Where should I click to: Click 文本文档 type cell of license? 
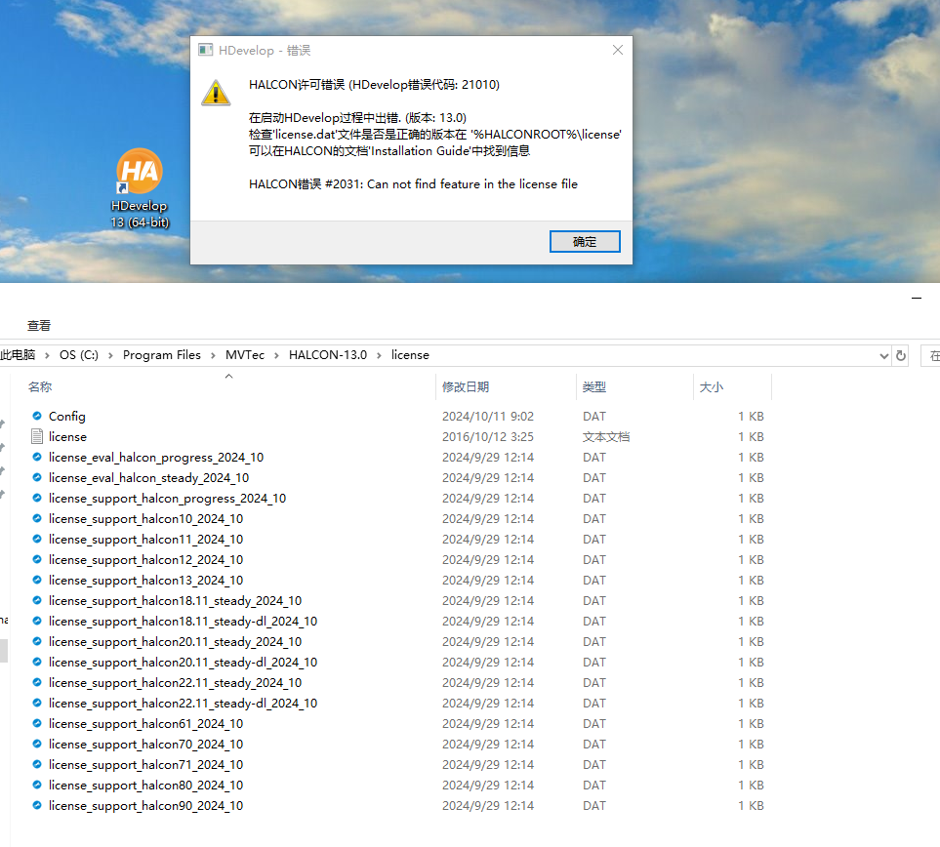[606, 437]
